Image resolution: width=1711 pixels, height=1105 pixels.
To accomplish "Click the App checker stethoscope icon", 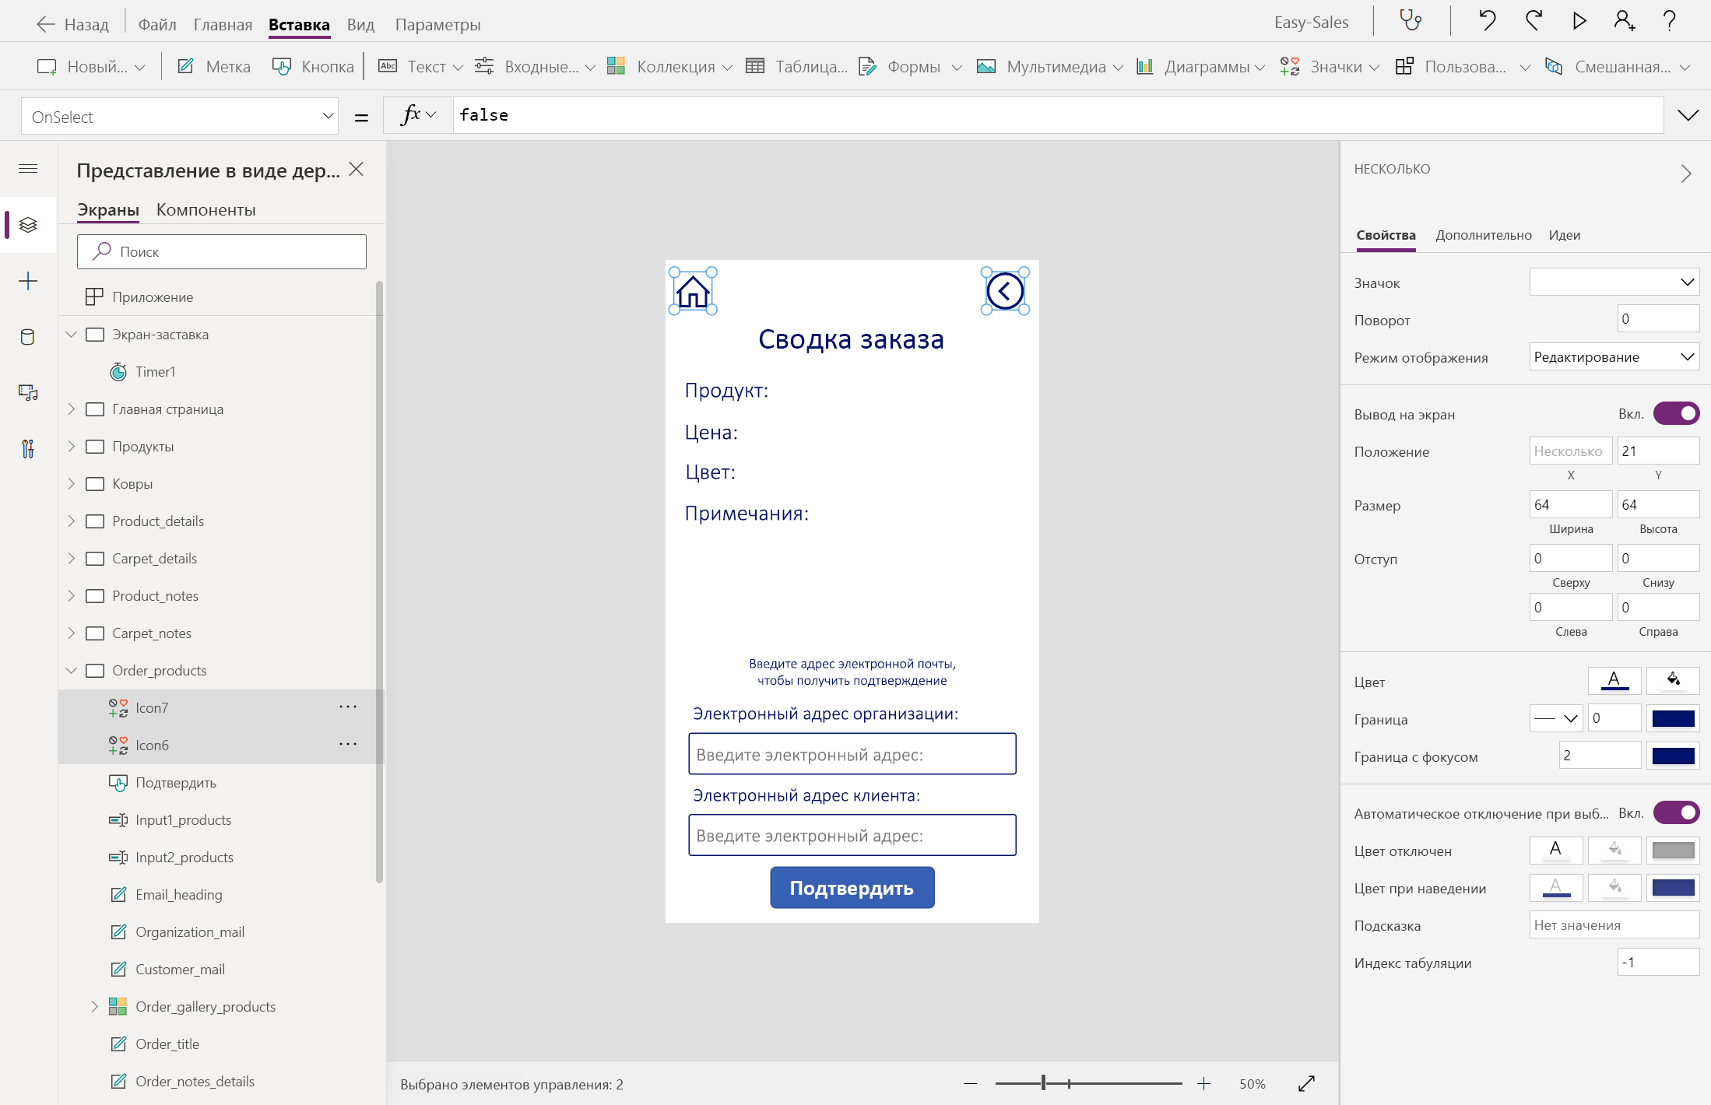I will click(1411, 20).
